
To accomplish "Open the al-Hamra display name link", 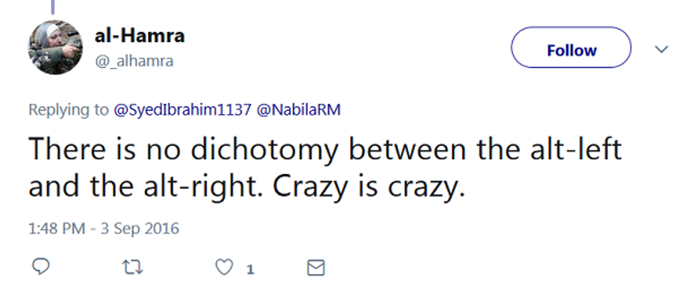I will (x=139, y=36).
